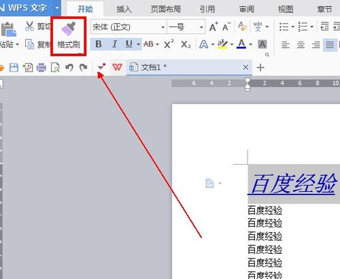The width and height of the screenshot is (340, 279).
Task: Click the blue font color A button
Action: pyautogui.click(x=241, y=44)
